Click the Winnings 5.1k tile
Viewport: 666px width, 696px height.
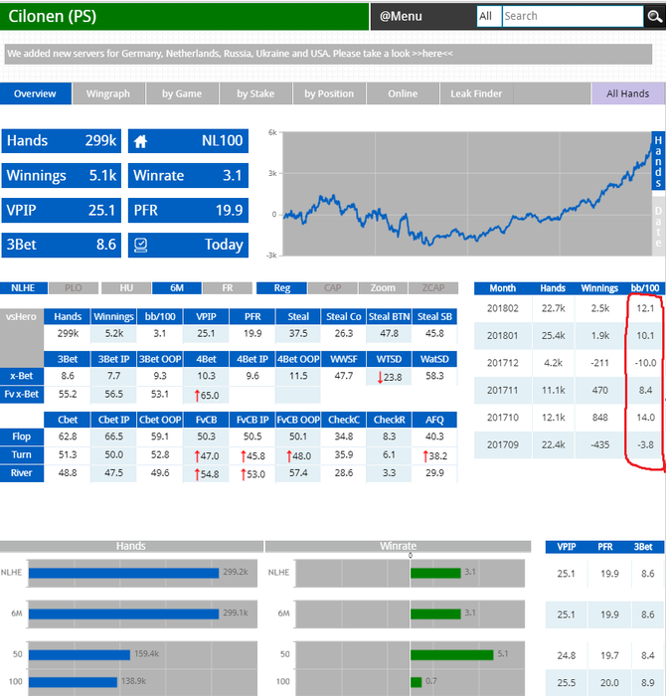click(62, 176)
